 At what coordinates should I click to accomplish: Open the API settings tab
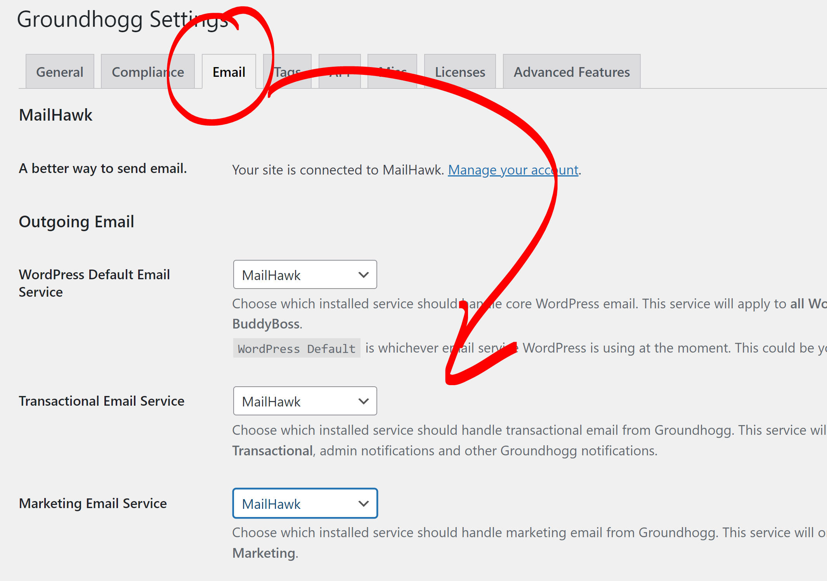[x=340, y=72]
